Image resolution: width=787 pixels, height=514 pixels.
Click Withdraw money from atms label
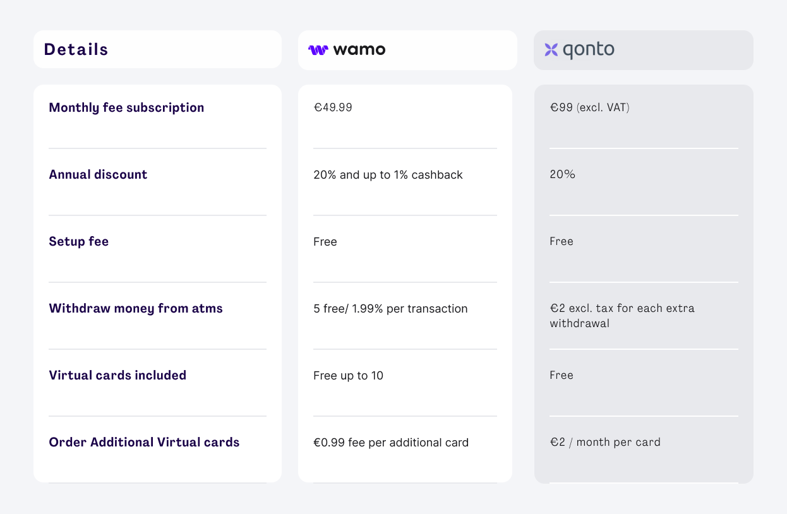136,308
